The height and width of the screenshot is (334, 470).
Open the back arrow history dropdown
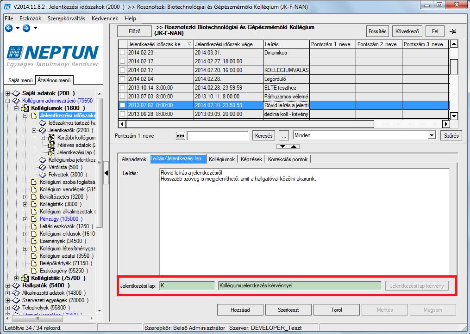pos(18,28)
